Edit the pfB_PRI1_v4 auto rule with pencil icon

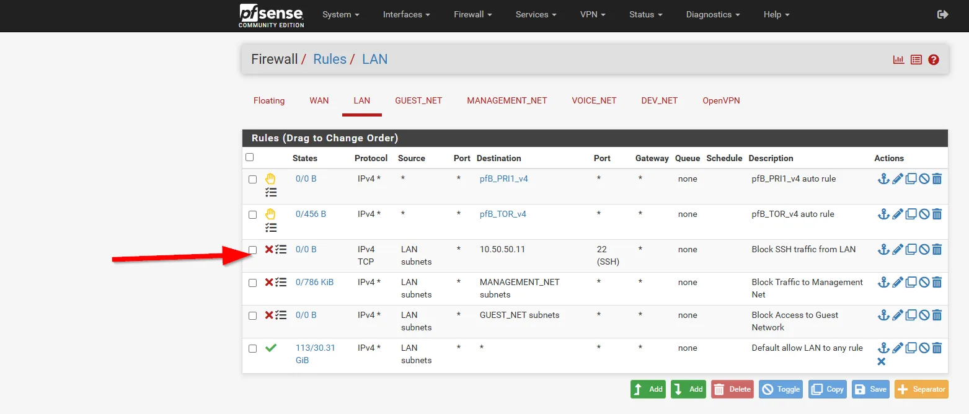click(898, 179)
